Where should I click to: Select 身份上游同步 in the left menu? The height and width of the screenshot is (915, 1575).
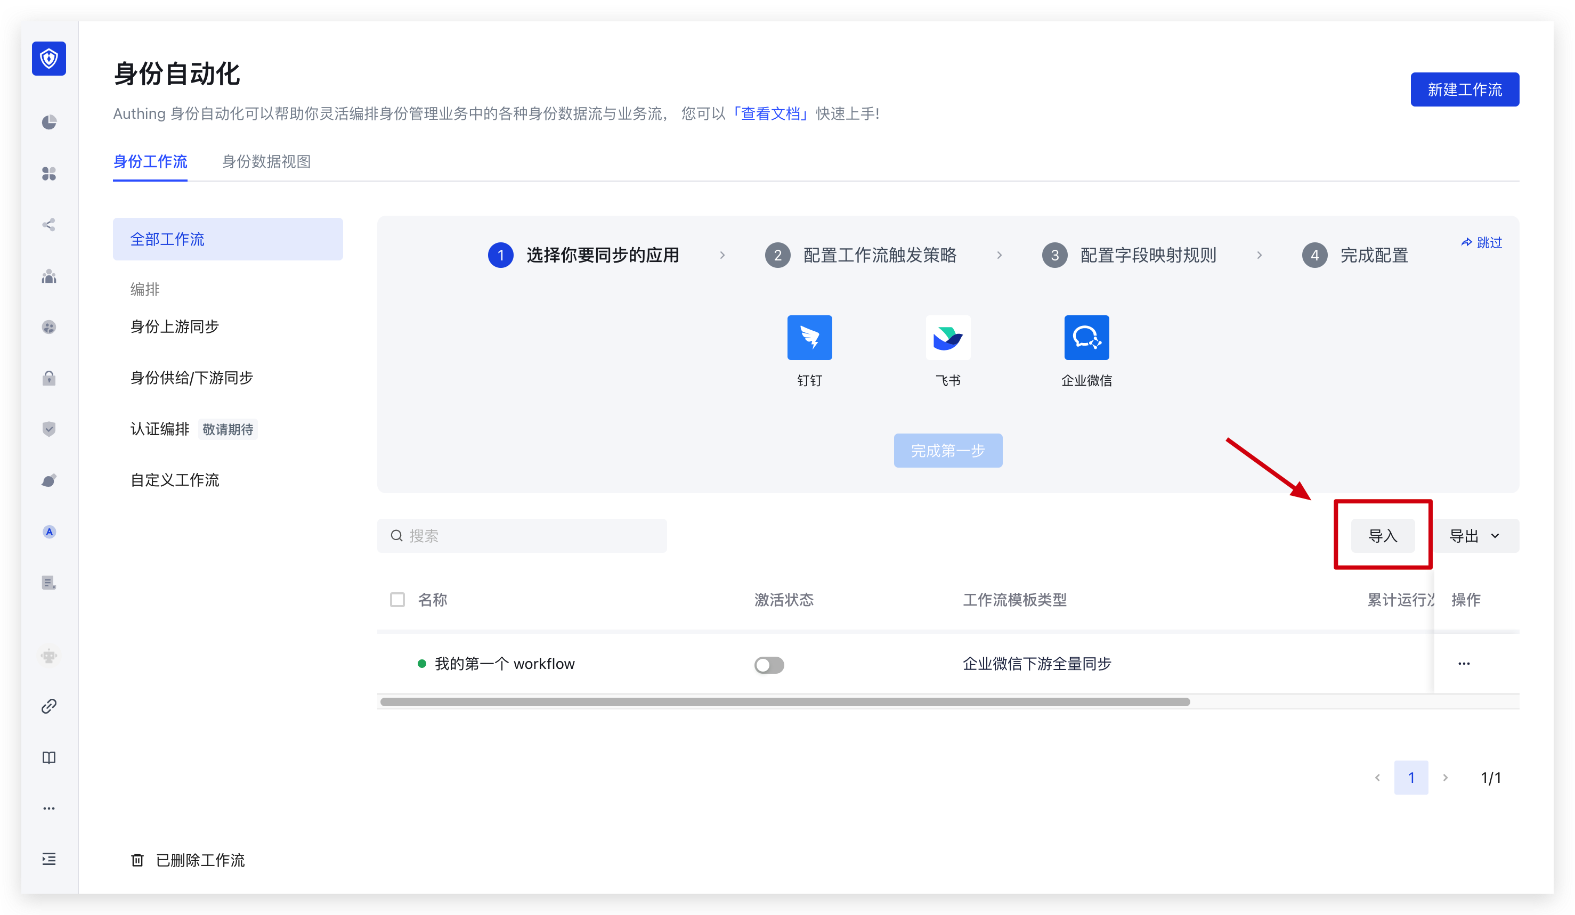pos(174,326)
